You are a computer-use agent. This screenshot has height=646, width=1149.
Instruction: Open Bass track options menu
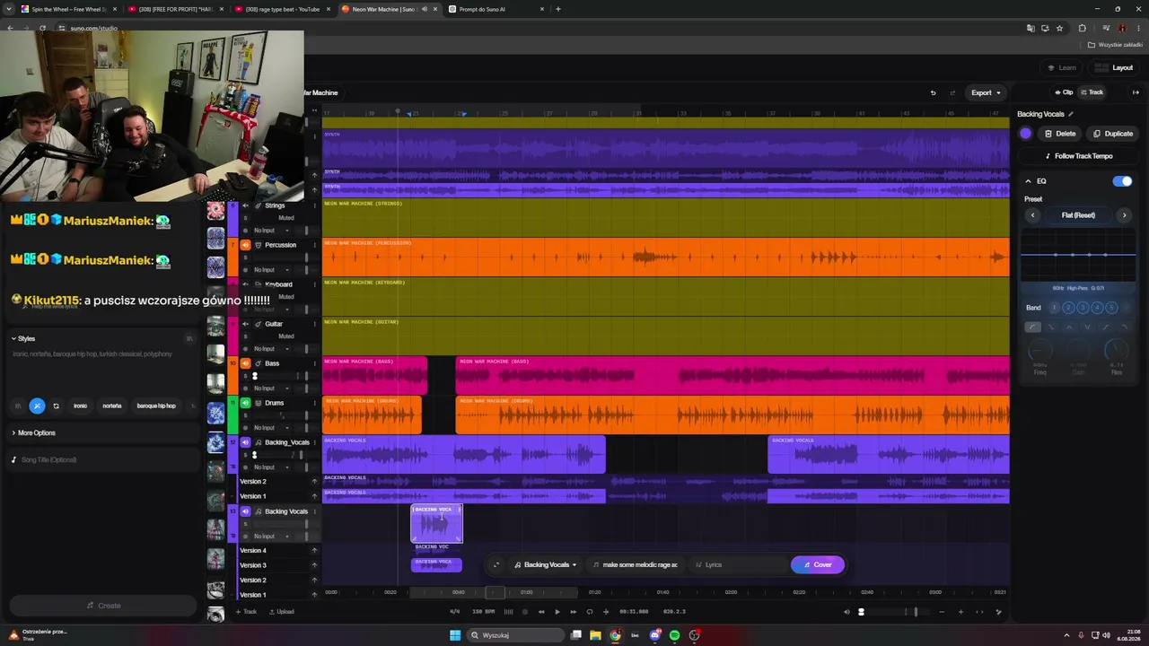(x=315, y=363)
